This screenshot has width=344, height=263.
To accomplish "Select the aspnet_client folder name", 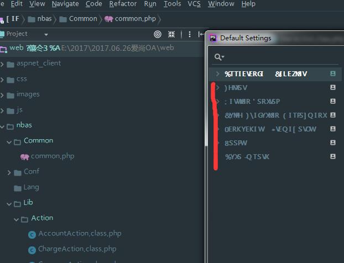I will pyautogui.click(x=39, y=63).
